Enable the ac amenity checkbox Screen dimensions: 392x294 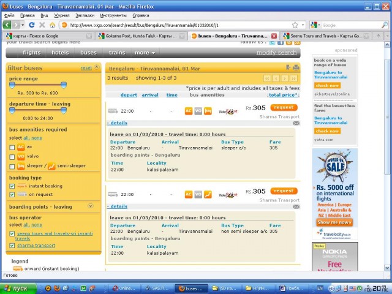(12, 148)
